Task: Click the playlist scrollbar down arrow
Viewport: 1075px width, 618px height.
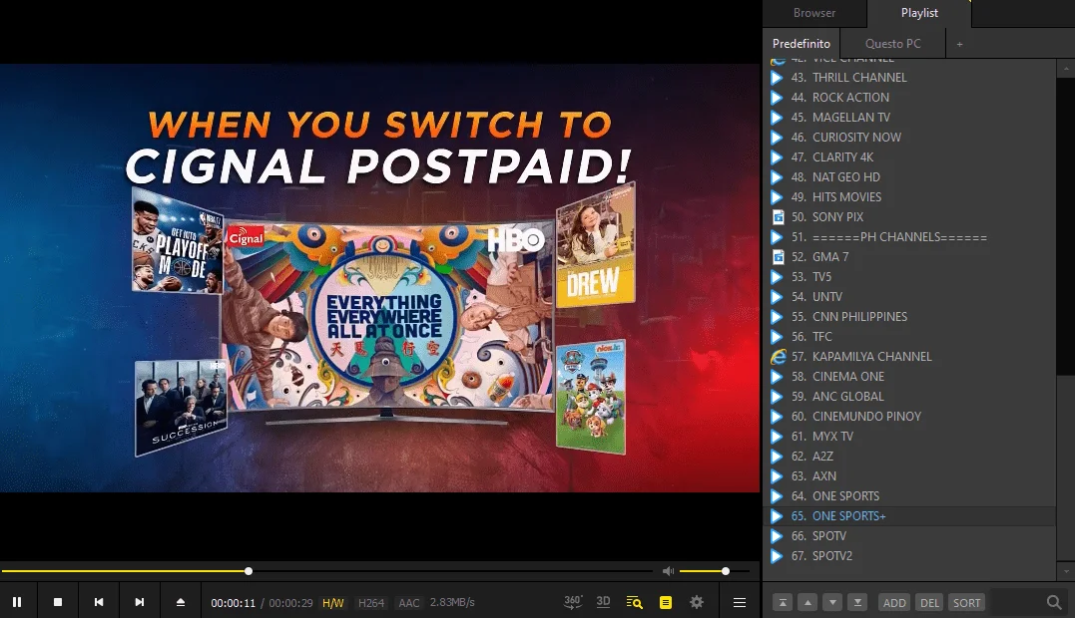Action: pyautogui.click(x=1066, y=571)
